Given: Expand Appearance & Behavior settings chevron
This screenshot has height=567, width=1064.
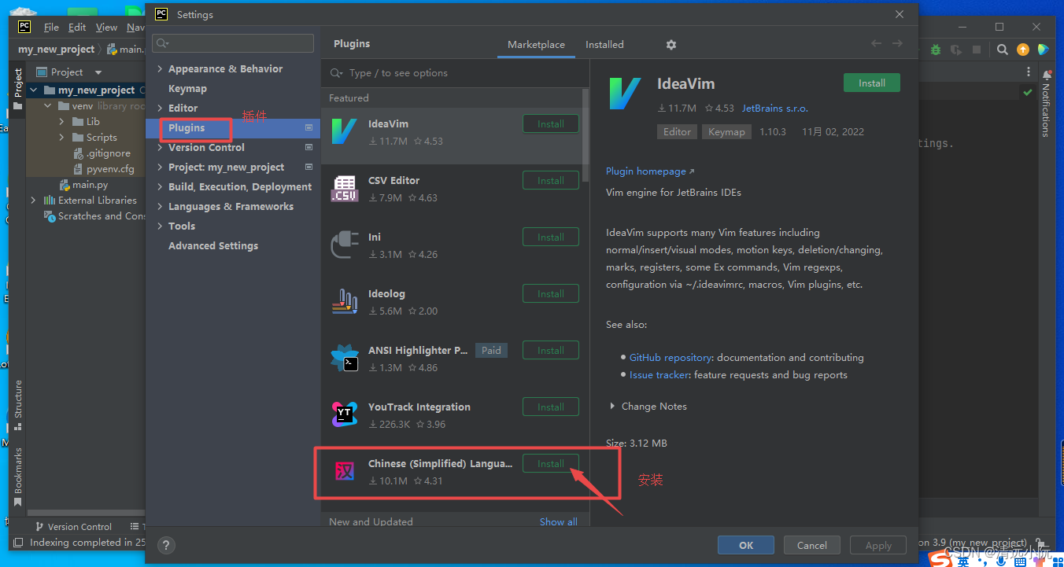Looking at the screenshot, I should click(x=161, y=69).
